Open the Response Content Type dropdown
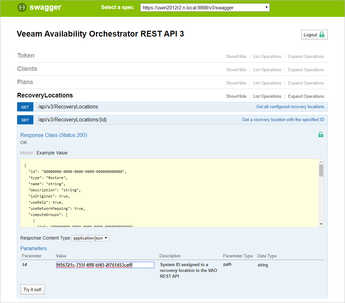 click(90, 238)
